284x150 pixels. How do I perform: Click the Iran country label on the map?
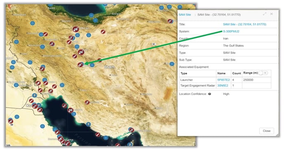(x=109, y=67)
